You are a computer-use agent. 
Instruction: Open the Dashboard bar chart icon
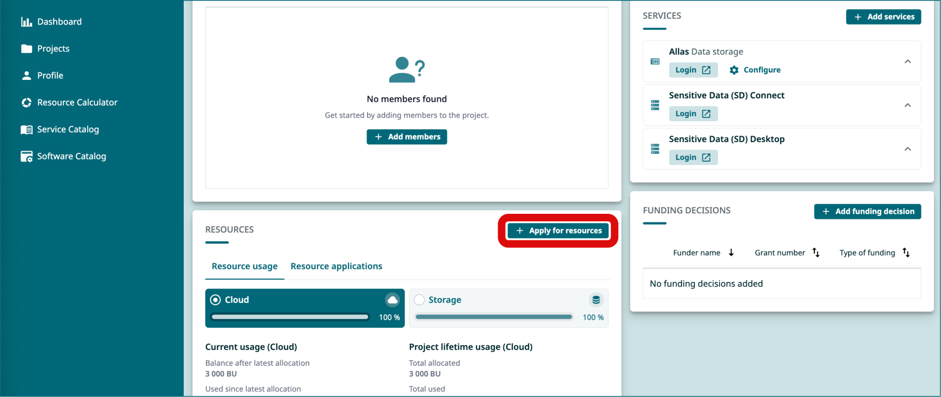coord(27,22)
